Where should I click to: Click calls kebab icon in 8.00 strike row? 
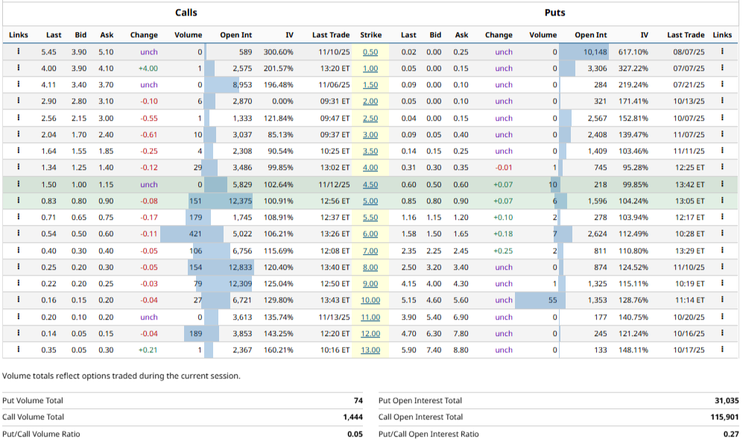click(x=19, y=267)
